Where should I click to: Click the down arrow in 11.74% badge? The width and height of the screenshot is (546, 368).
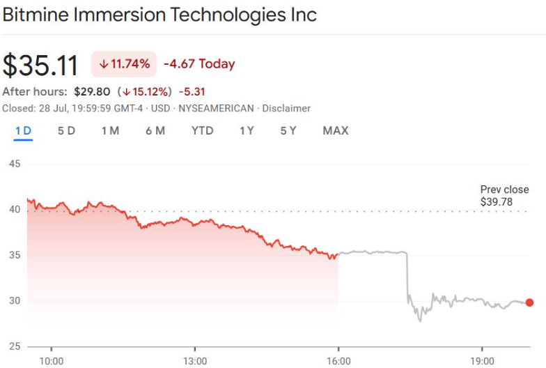[x=104, y=64]
